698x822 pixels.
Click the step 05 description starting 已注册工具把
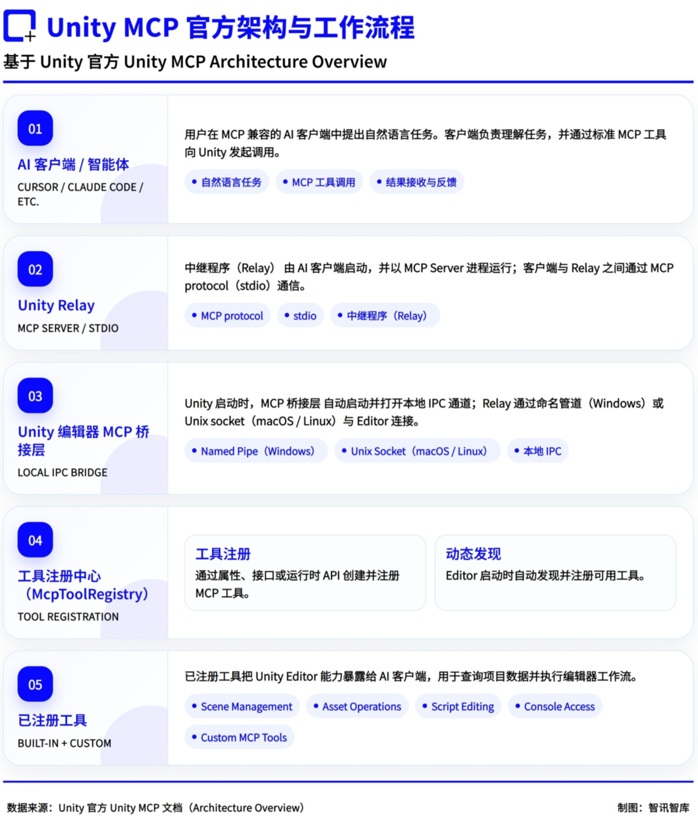click(x=411, y=676)
